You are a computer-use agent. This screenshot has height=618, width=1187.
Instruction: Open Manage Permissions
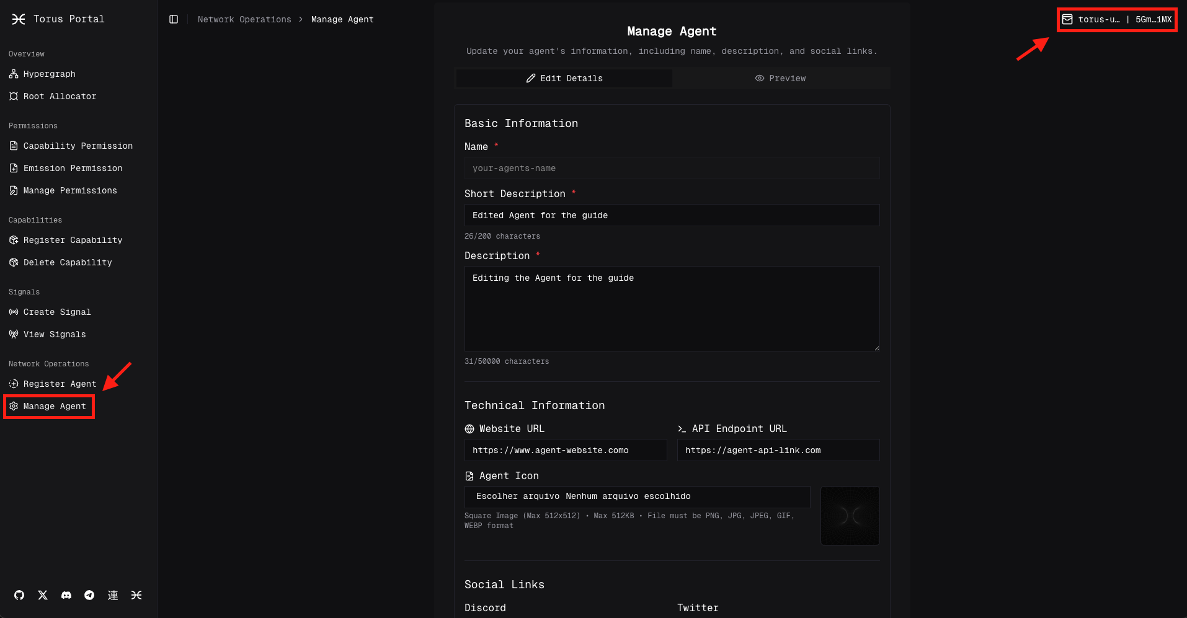[x=69, y=190]
